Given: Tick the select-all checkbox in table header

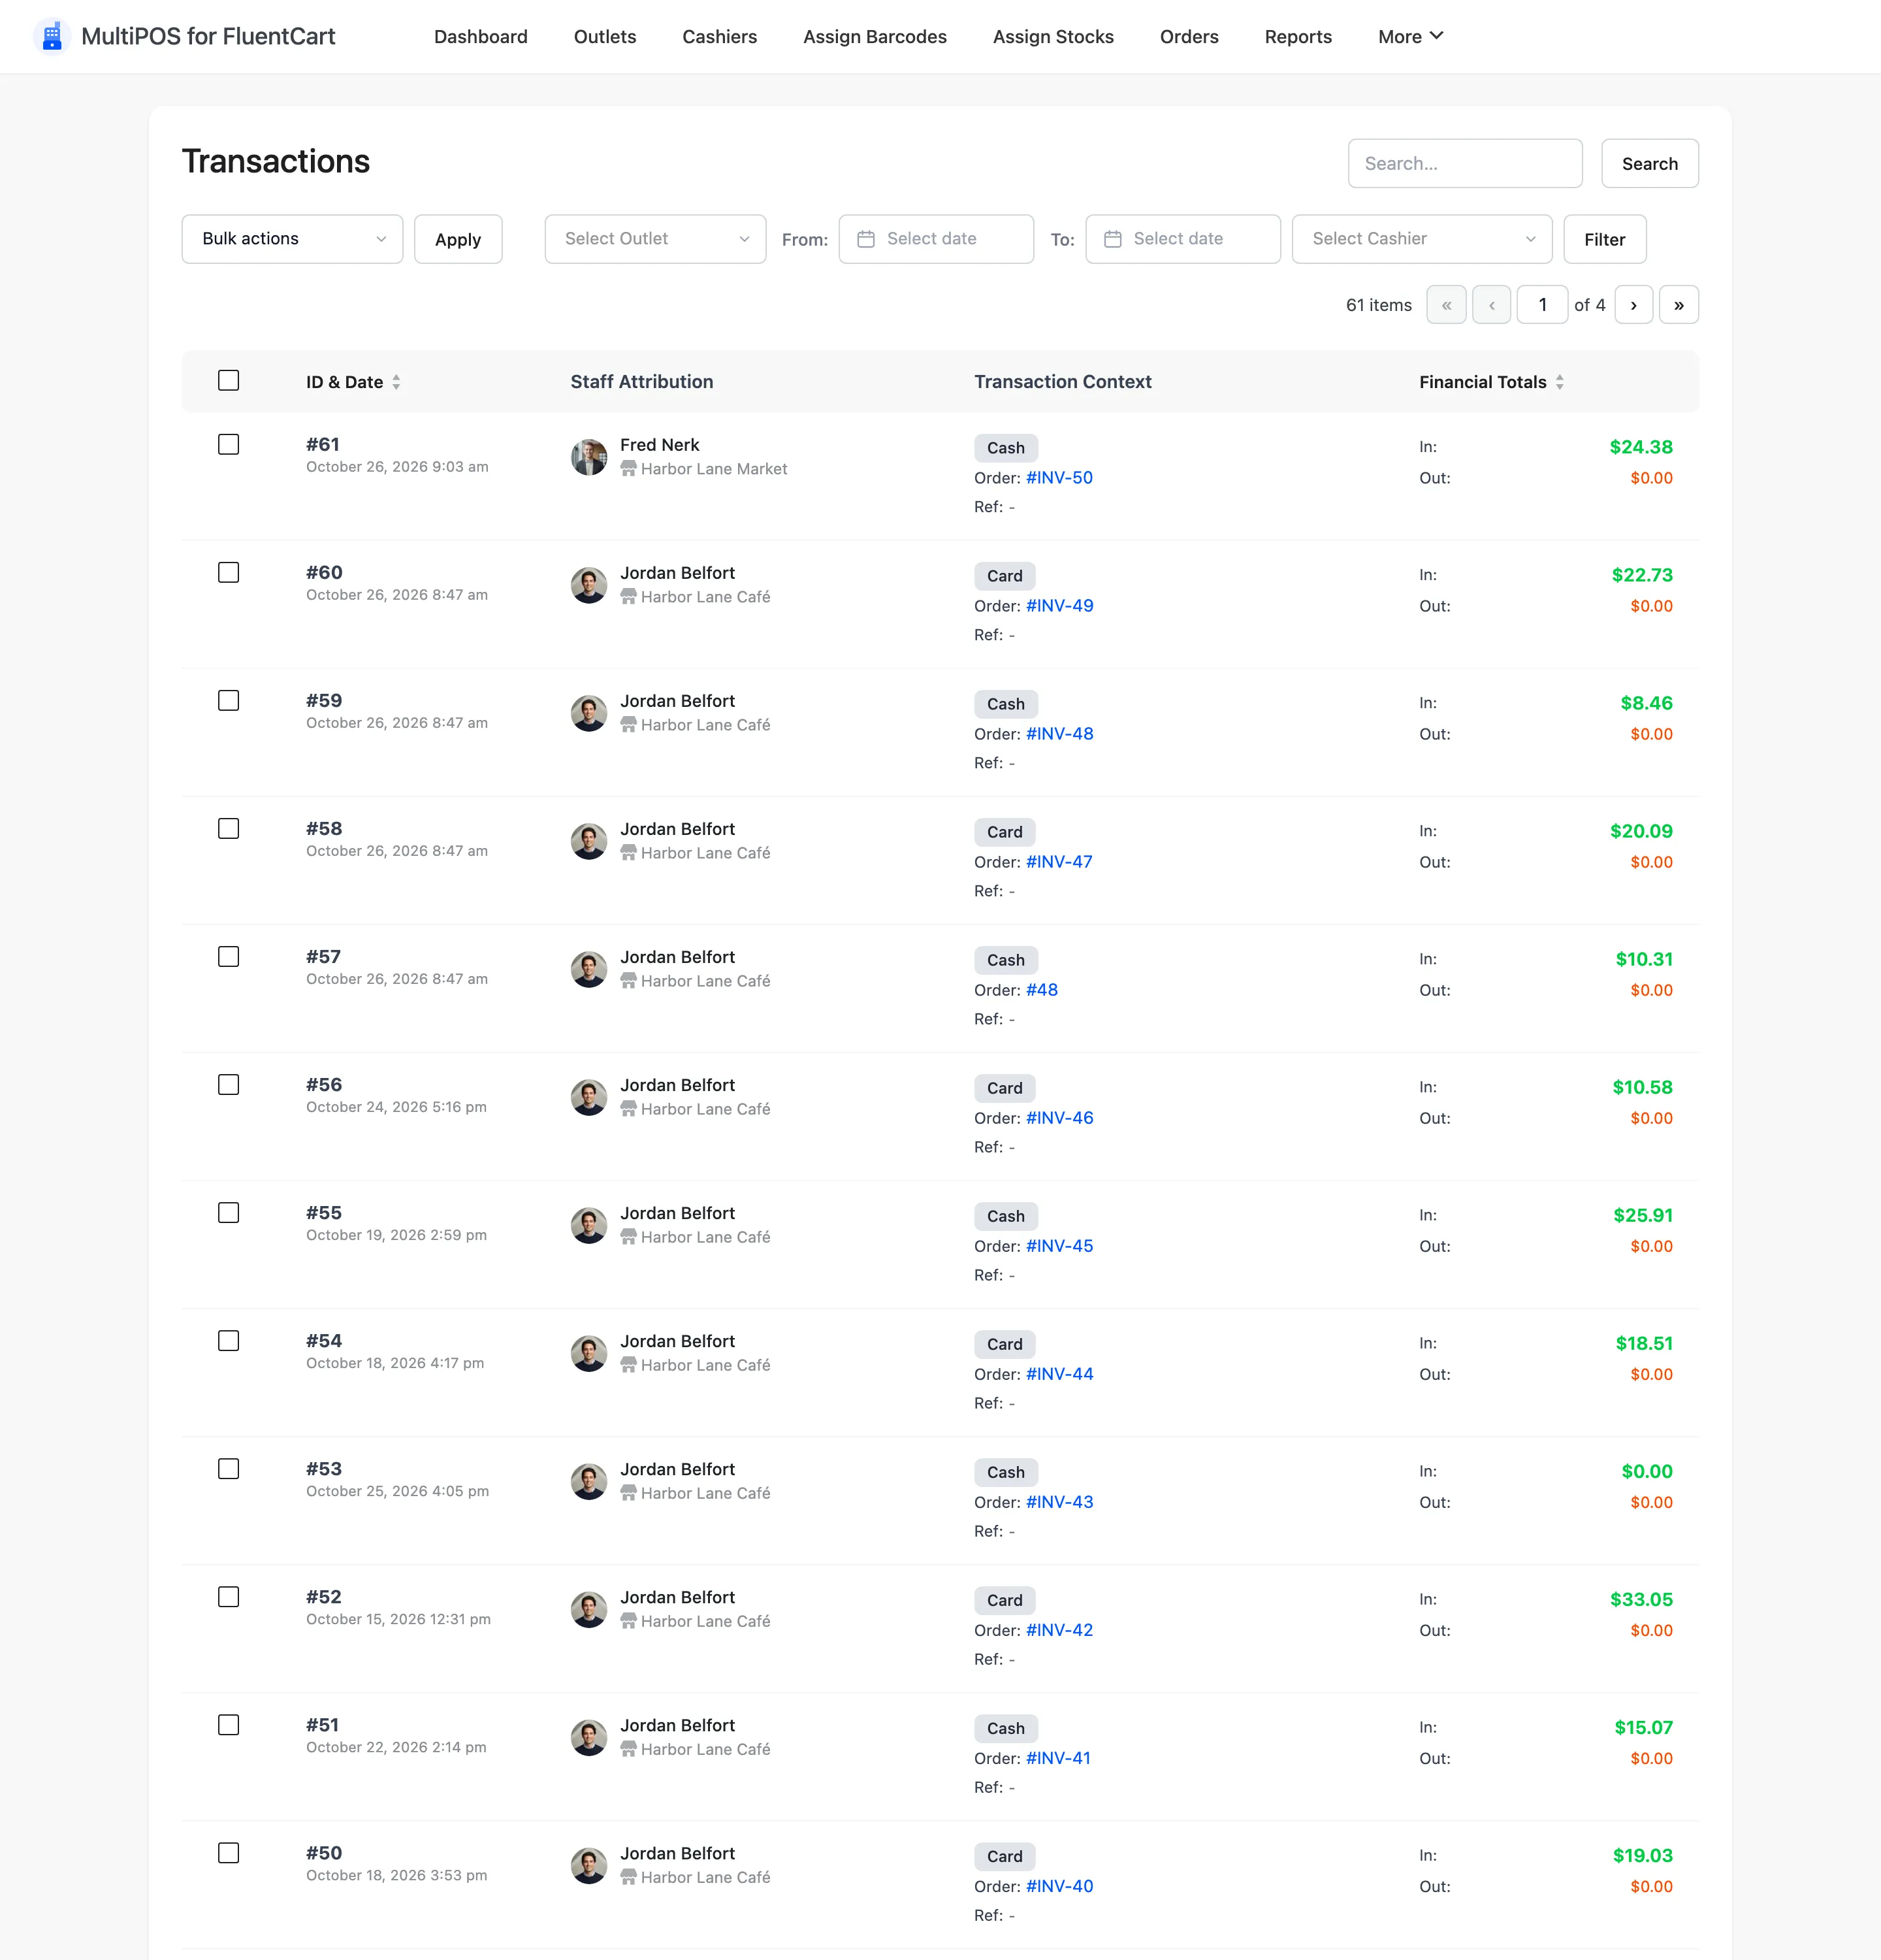Looking at the screenshot, I should pyautogui.click(x=229, y=380).
